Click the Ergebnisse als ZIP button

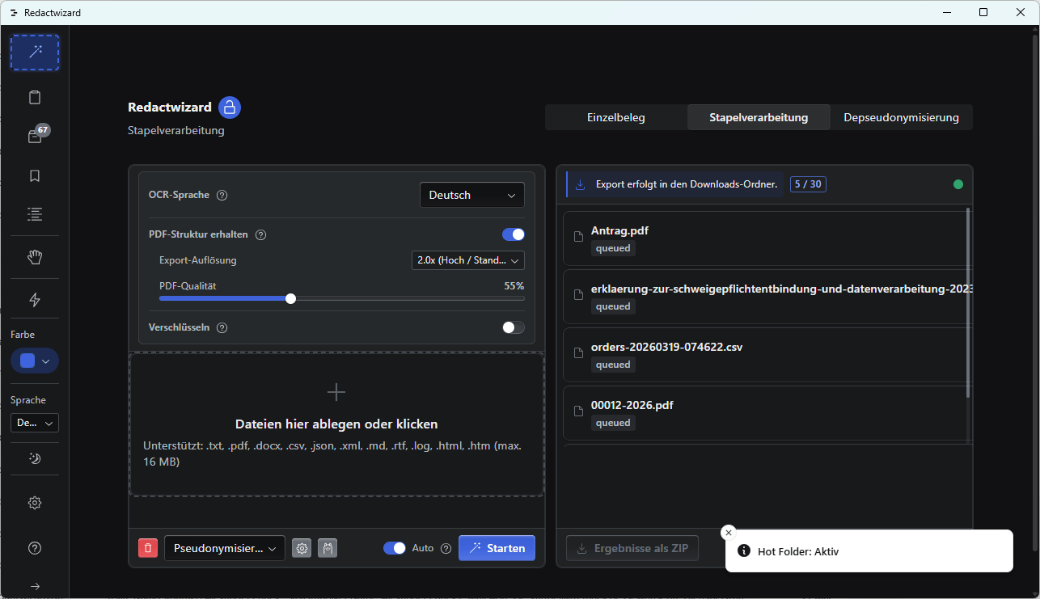click(632, 548)
